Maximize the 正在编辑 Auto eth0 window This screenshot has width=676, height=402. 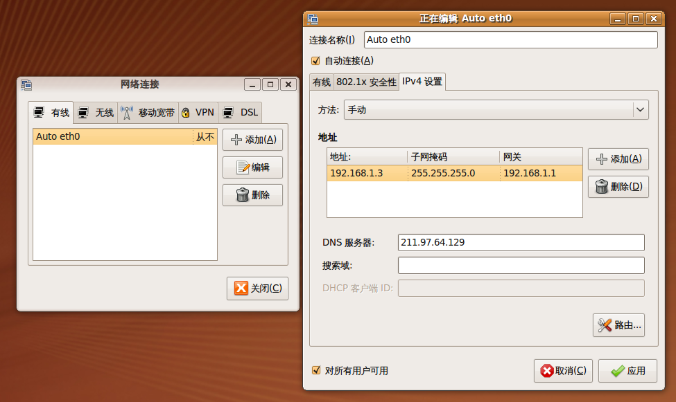(x=636, y=19)
